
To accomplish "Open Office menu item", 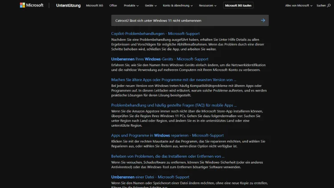I will point(113,5).
